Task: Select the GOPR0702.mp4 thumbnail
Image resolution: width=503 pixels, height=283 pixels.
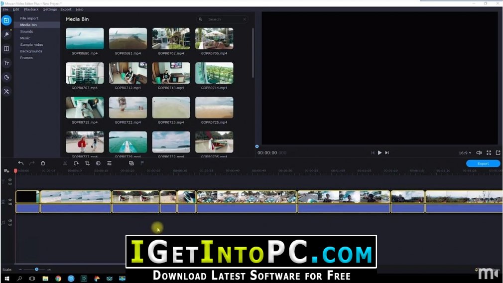Action: 171,38
